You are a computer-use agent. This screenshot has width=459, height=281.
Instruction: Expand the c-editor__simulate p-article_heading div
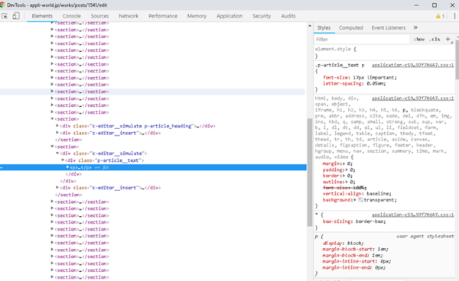coord(57,126)
